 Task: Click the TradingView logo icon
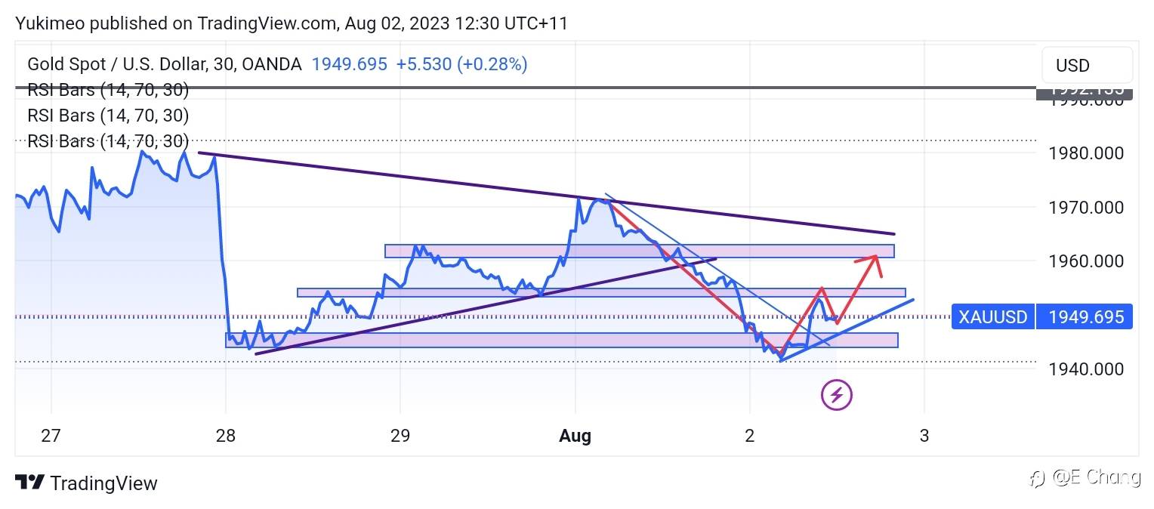(x=29, y=483)
